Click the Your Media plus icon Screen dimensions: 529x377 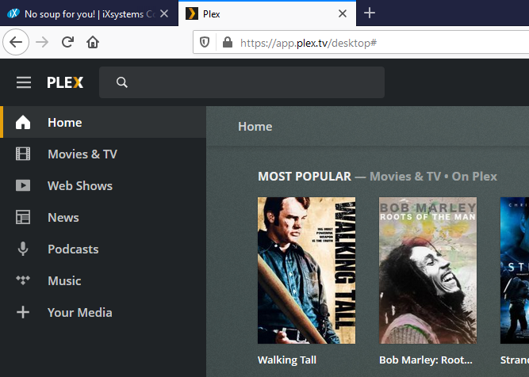coord(23,312)
